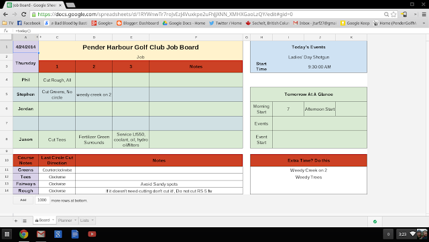Select the Counterclockwise cell for Greens
This screenshot has width=429, height=242.
tap(57, 170)
